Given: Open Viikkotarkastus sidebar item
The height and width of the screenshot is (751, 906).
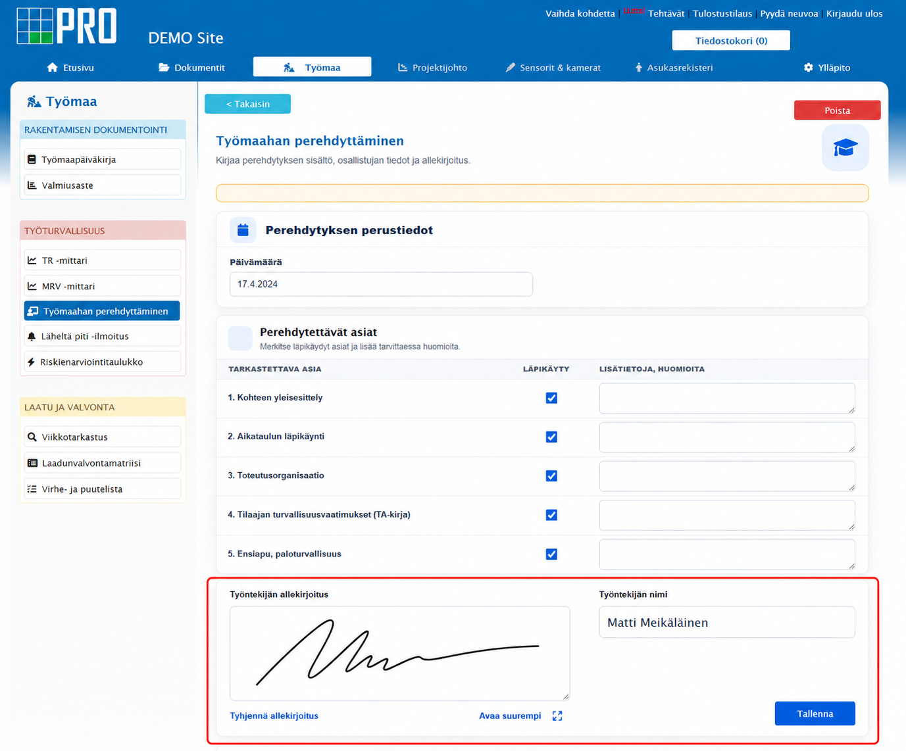Looking at the screenshot, I should click(102, 437).
